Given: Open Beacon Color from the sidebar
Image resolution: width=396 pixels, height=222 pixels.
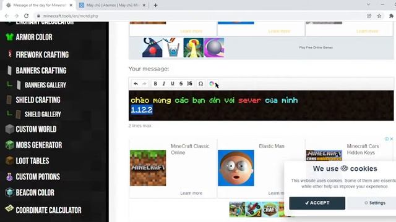Looking at the screenshot, I should pos(35,192).
